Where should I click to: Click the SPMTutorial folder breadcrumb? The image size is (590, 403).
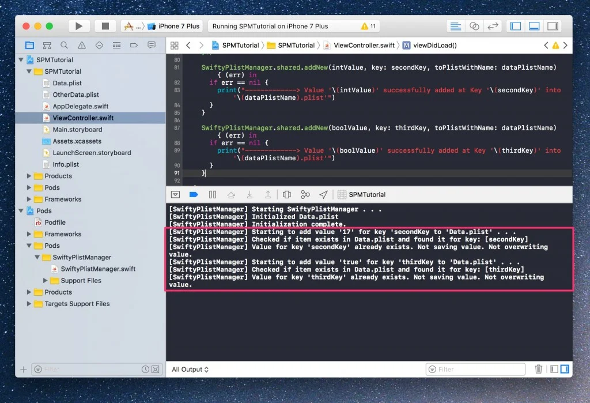click(291, 46)
